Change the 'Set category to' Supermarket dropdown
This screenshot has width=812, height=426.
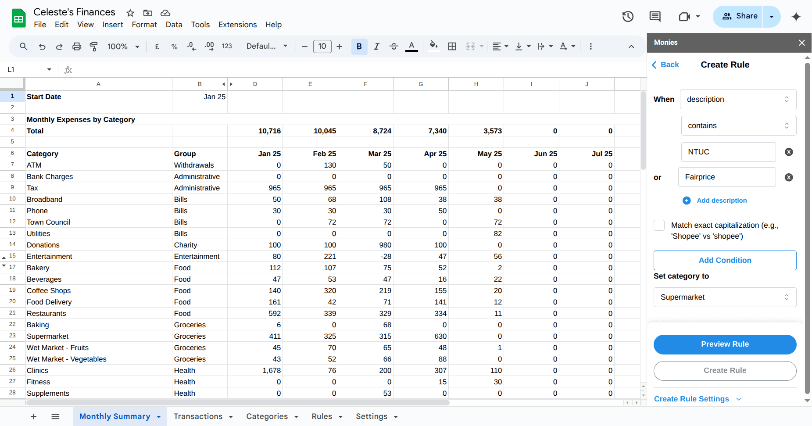pos(724,297)
